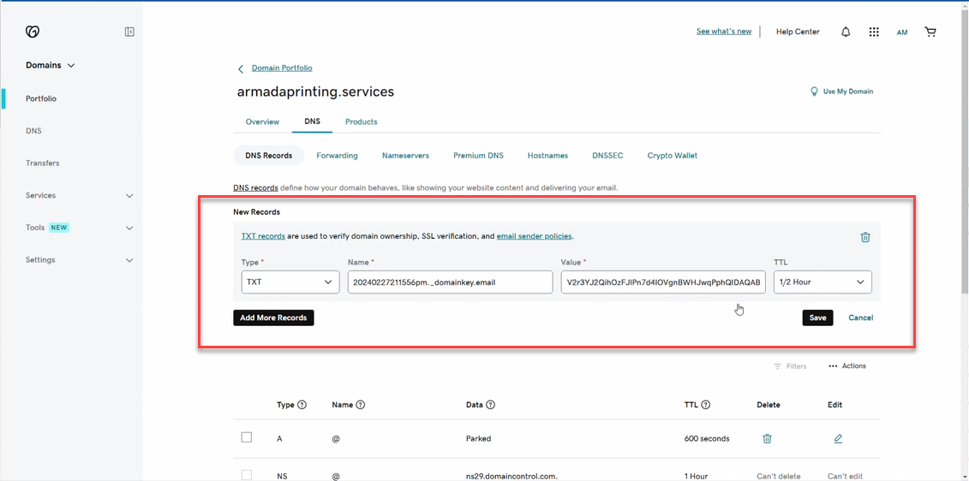Viewport: 969px width, 481px height.
Task: Click Cancel for the new record
Action: pyautogui.click(x=861, y=318)
